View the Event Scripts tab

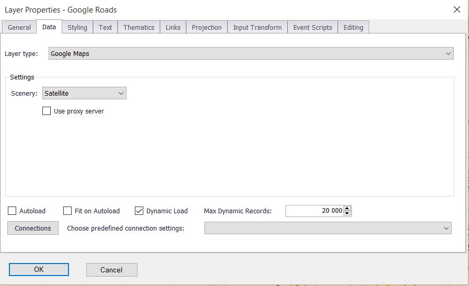312,27
